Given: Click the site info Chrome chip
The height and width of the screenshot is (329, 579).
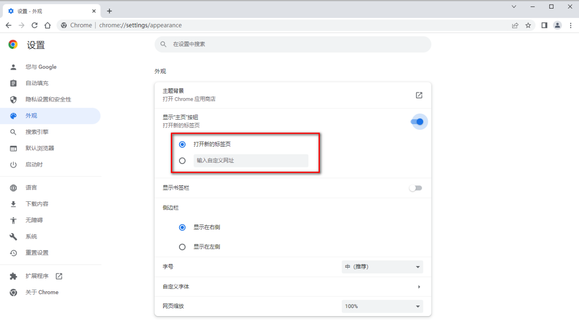Looking at the screenshot, I should (76, 25).
